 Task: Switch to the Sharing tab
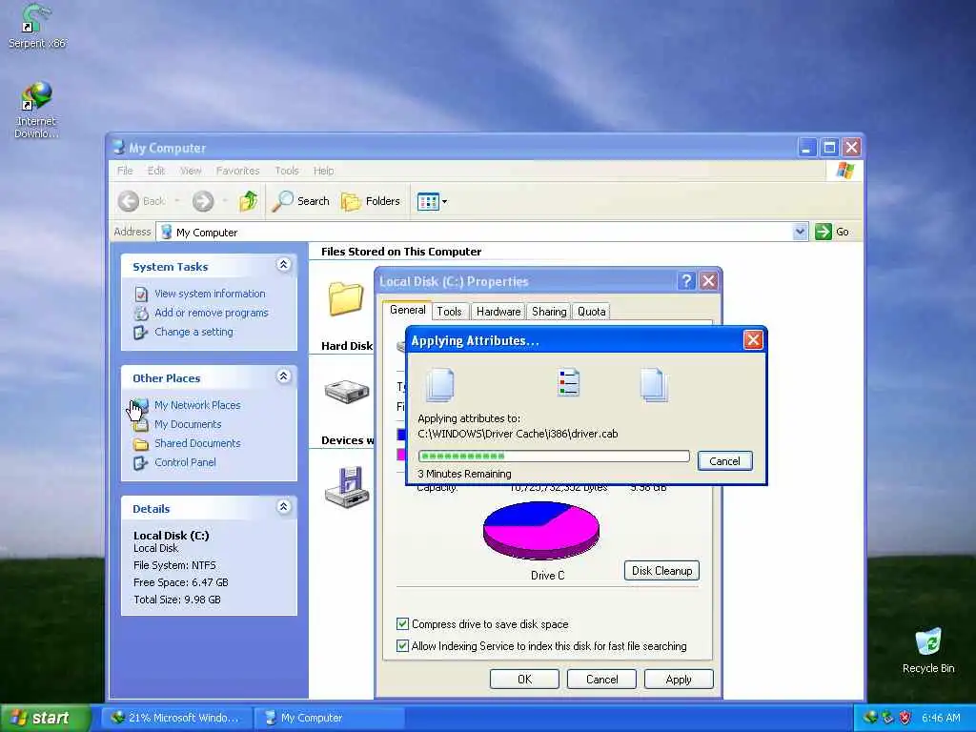(x=549, y=312)
